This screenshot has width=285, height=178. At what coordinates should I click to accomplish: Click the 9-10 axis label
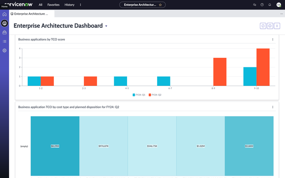coord(257,88)
